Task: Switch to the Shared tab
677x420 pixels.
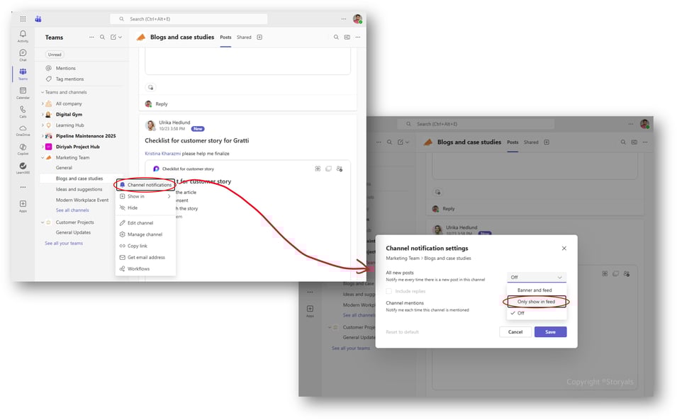Action: pos(245,37)
